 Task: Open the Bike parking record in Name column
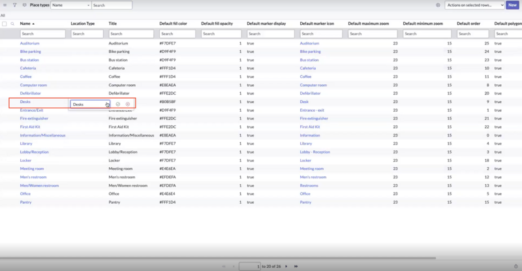tap(30, 52)
